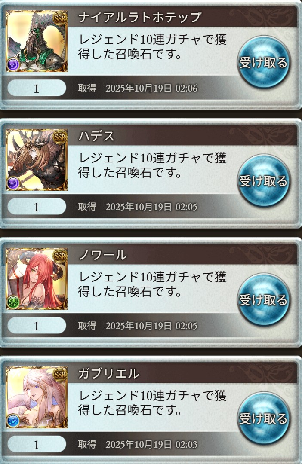Click the dark element icon on ナイアルラトホテップ
This screenshot has width=302, height=464.
click(x=13, y=64)
